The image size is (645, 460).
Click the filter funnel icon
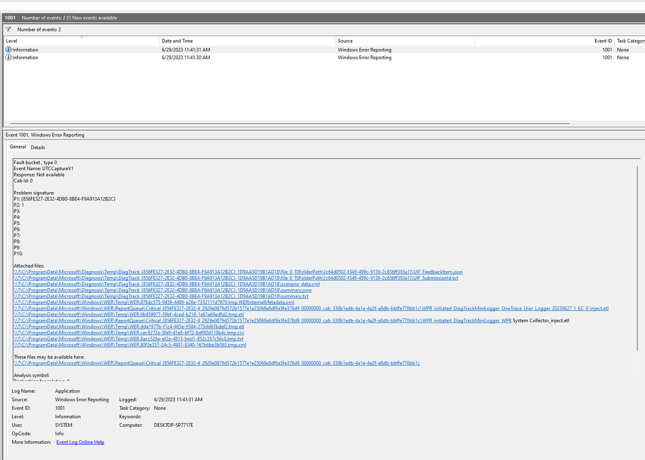point(8,29)
